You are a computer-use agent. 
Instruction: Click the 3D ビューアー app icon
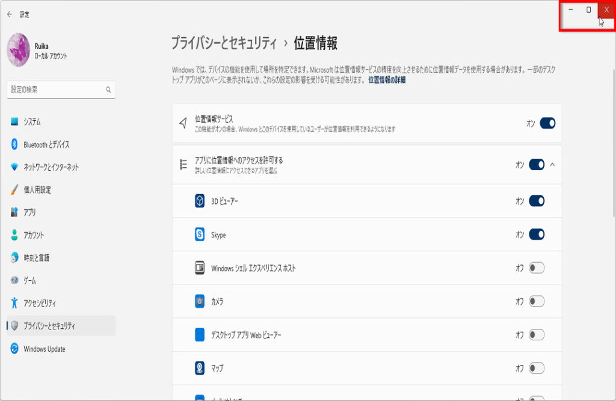click(200, 201)
